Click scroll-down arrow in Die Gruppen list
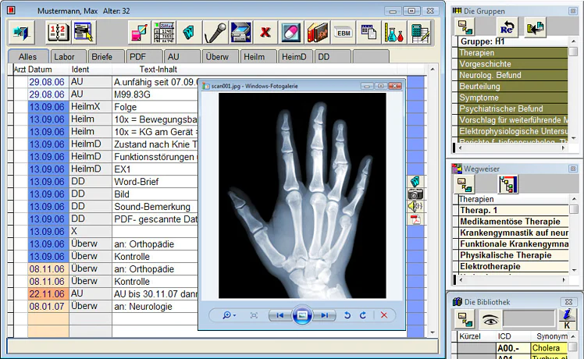This screenshot has width=584, height=359. (574, 138)
